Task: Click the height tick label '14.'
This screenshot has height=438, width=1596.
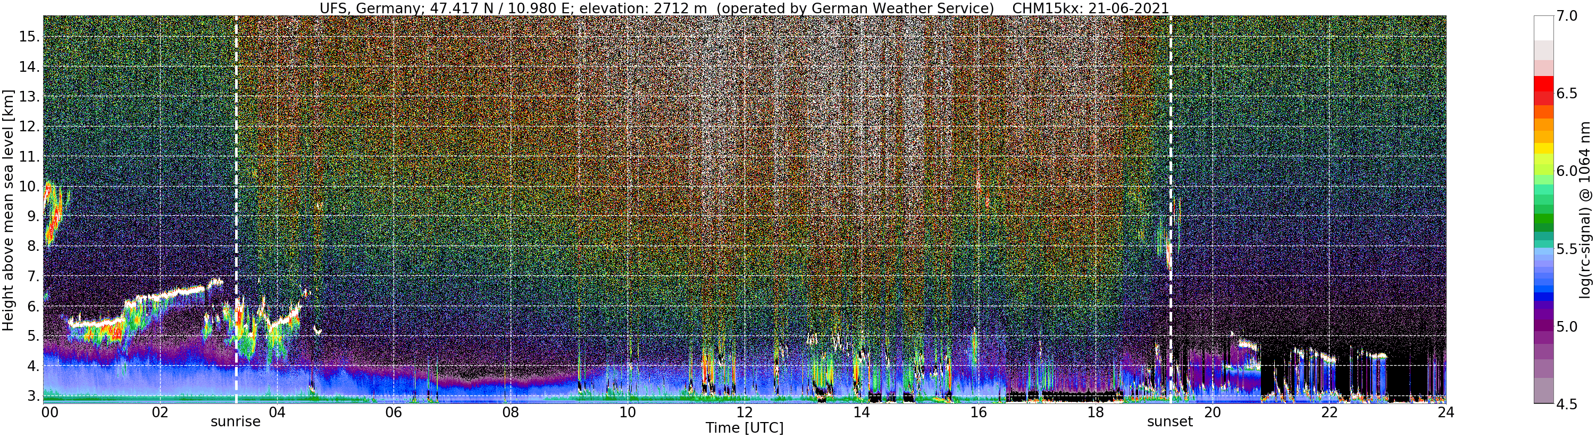Action: pyautogui.click(x=29, y=67)
